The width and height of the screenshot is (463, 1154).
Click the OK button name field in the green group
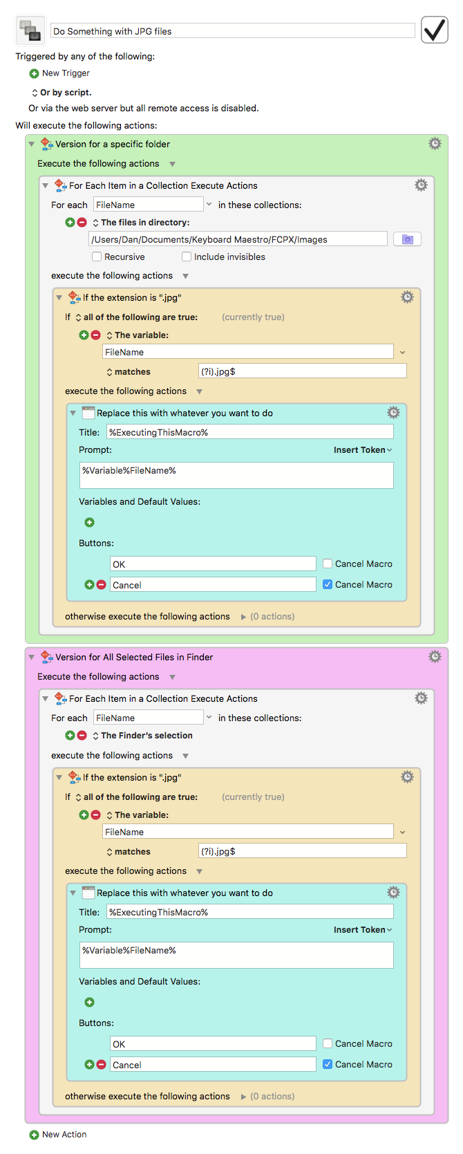(213, 564)
